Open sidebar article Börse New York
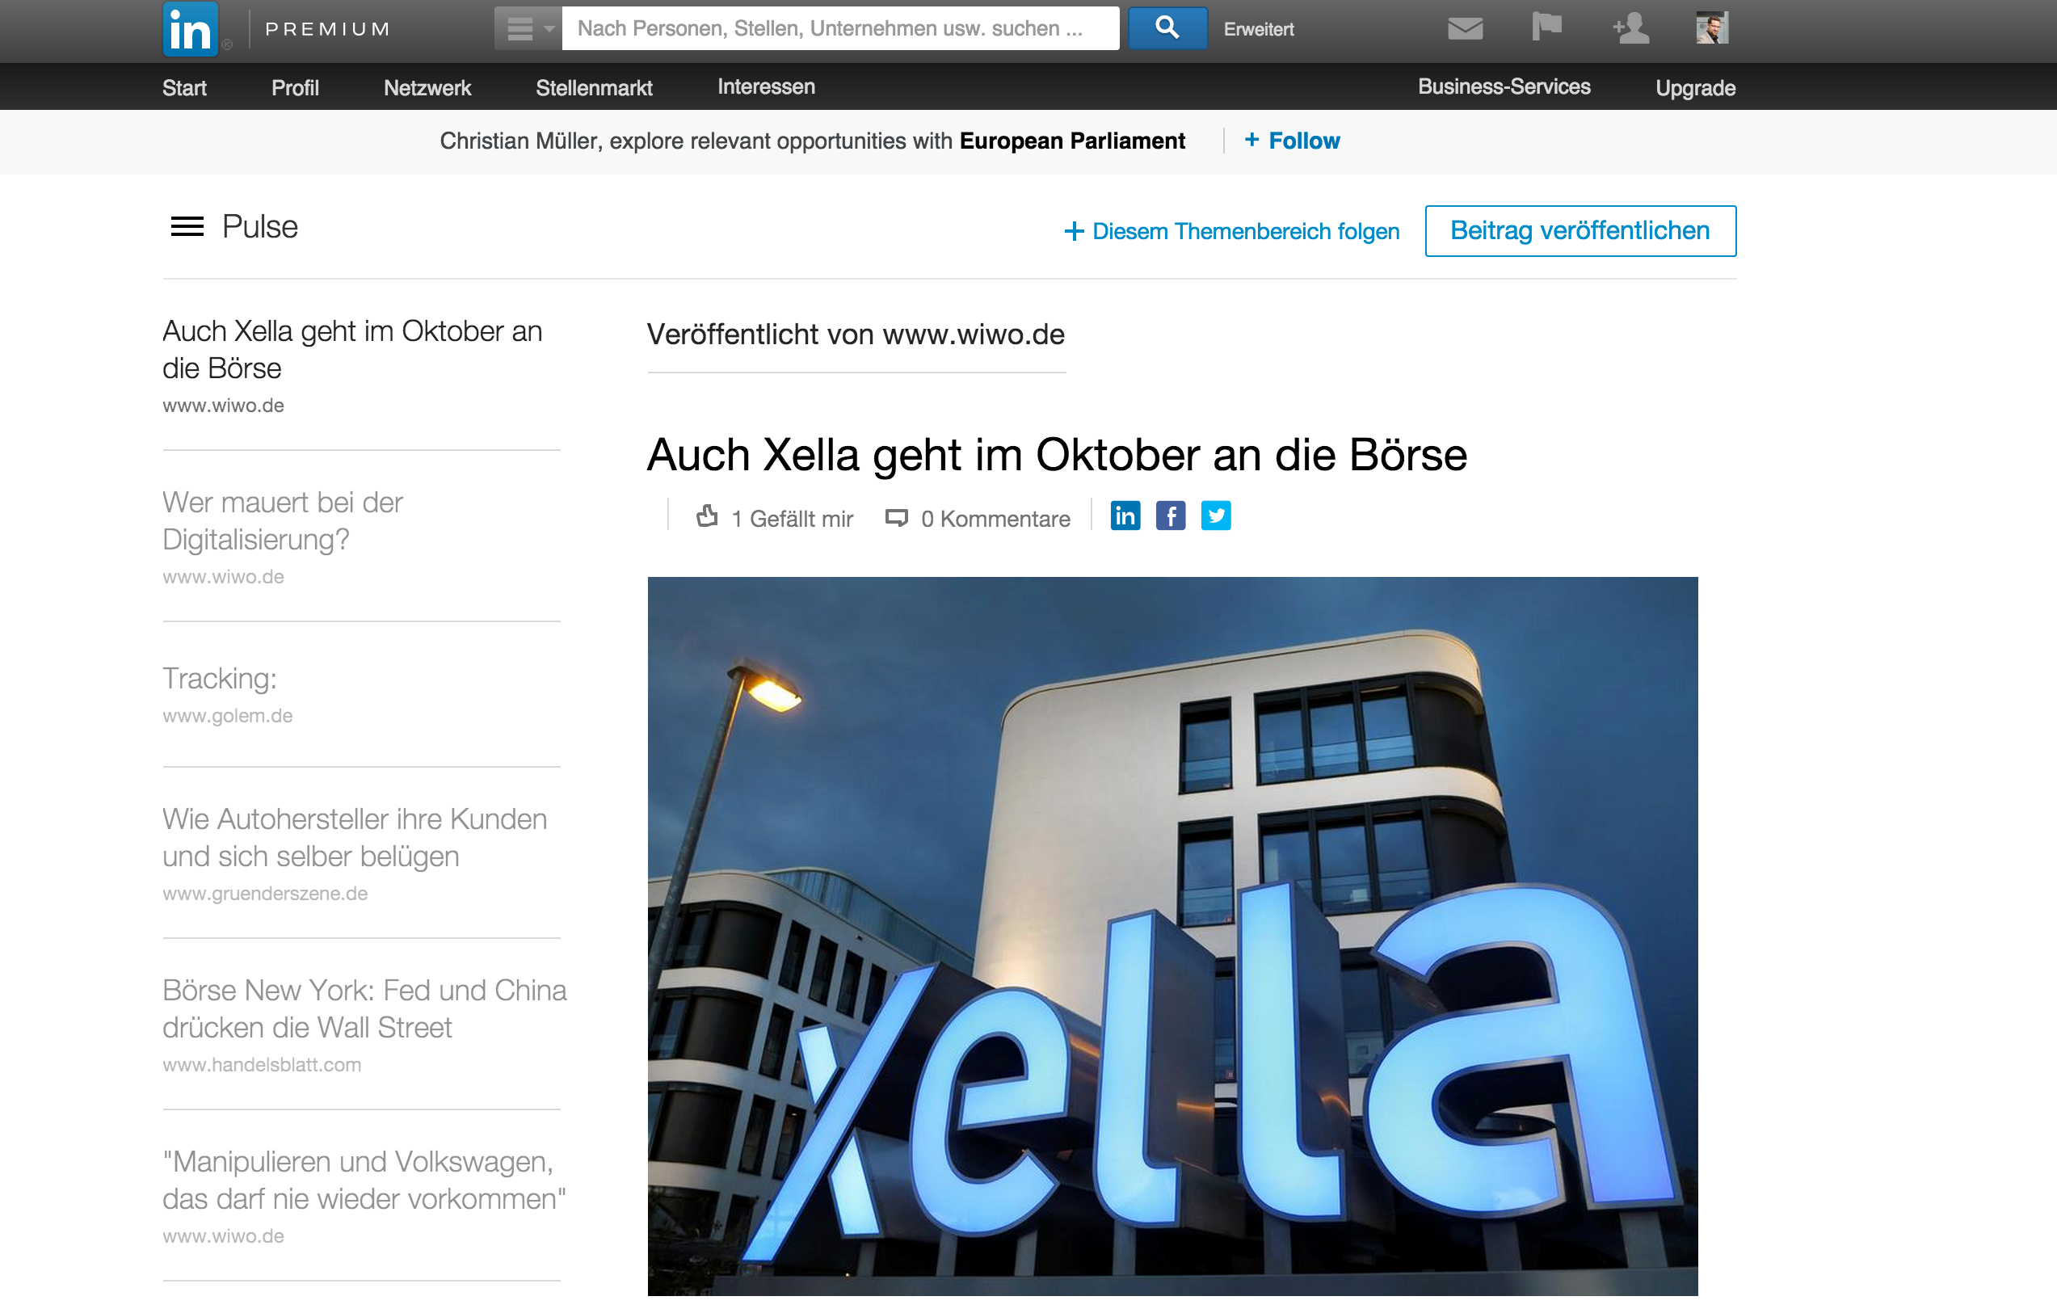Viewport: 2057px width, 1309px height. click(364, 1009)
